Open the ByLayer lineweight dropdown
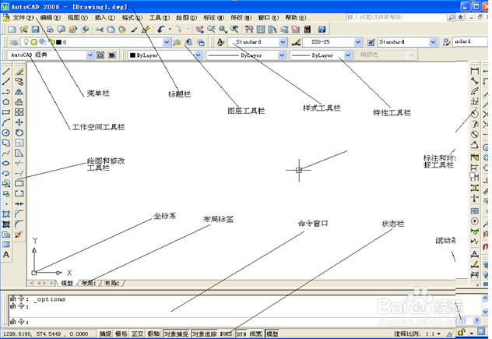Viewport: 492px width, 339px height. pos(347,55)
